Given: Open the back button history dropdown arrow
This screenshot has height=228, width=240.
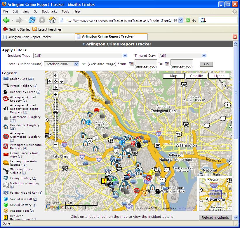Looking at the screenshot, I should (x=13, y=20).
